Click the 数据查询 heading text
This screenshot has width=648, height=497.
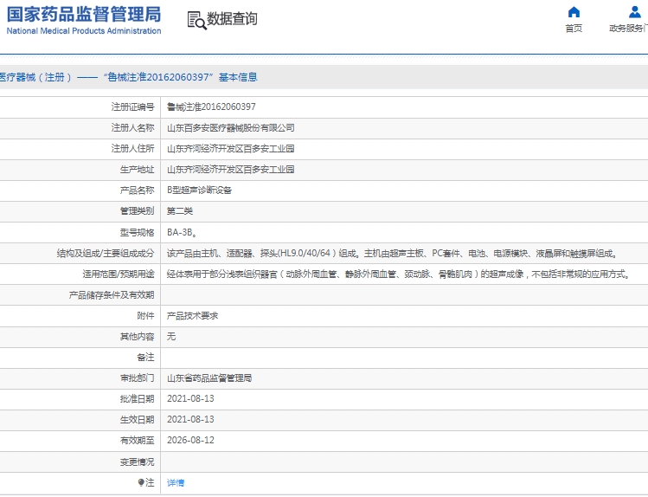click(x=232, y=18)
